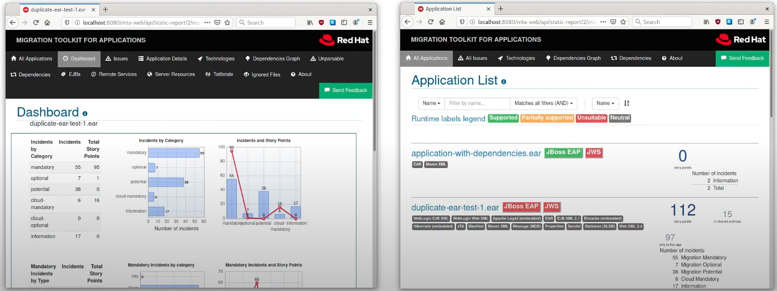
Task: Open About in left window nav
Action: (301, 75)
